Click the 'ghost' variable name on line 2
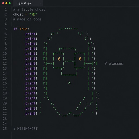139x139 pixels. pyautogui.click(x=18, y=14)
